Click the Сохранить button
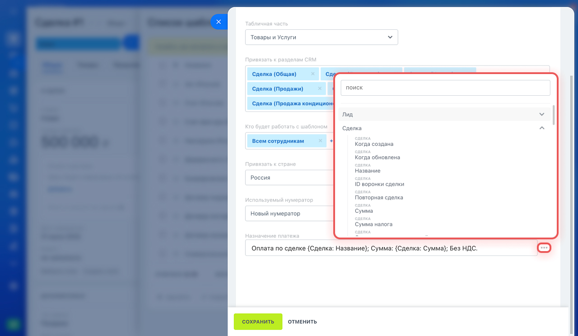Screen dimensions: 578x336 coord(258,322)
